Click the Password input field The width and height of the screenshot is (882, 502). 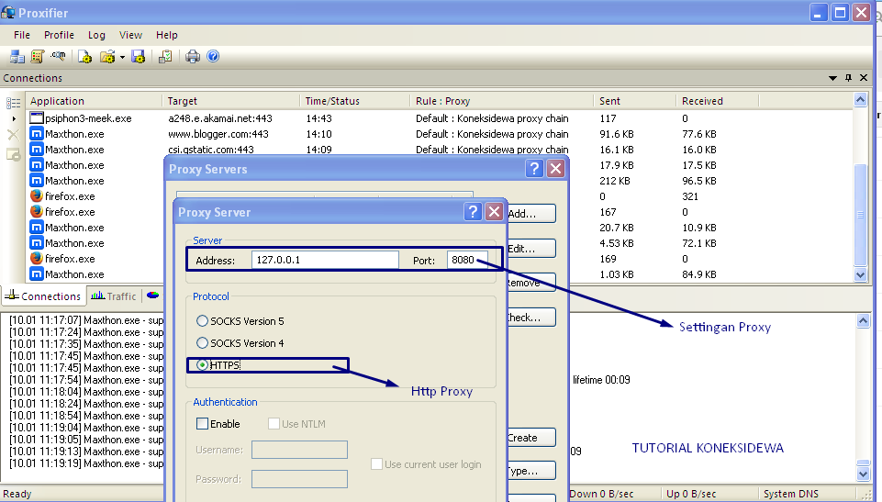tap(299, 479)
